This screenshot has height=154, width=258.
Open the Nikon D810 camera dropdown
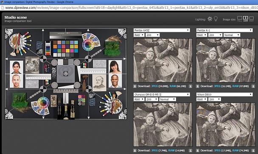point(224,95)
